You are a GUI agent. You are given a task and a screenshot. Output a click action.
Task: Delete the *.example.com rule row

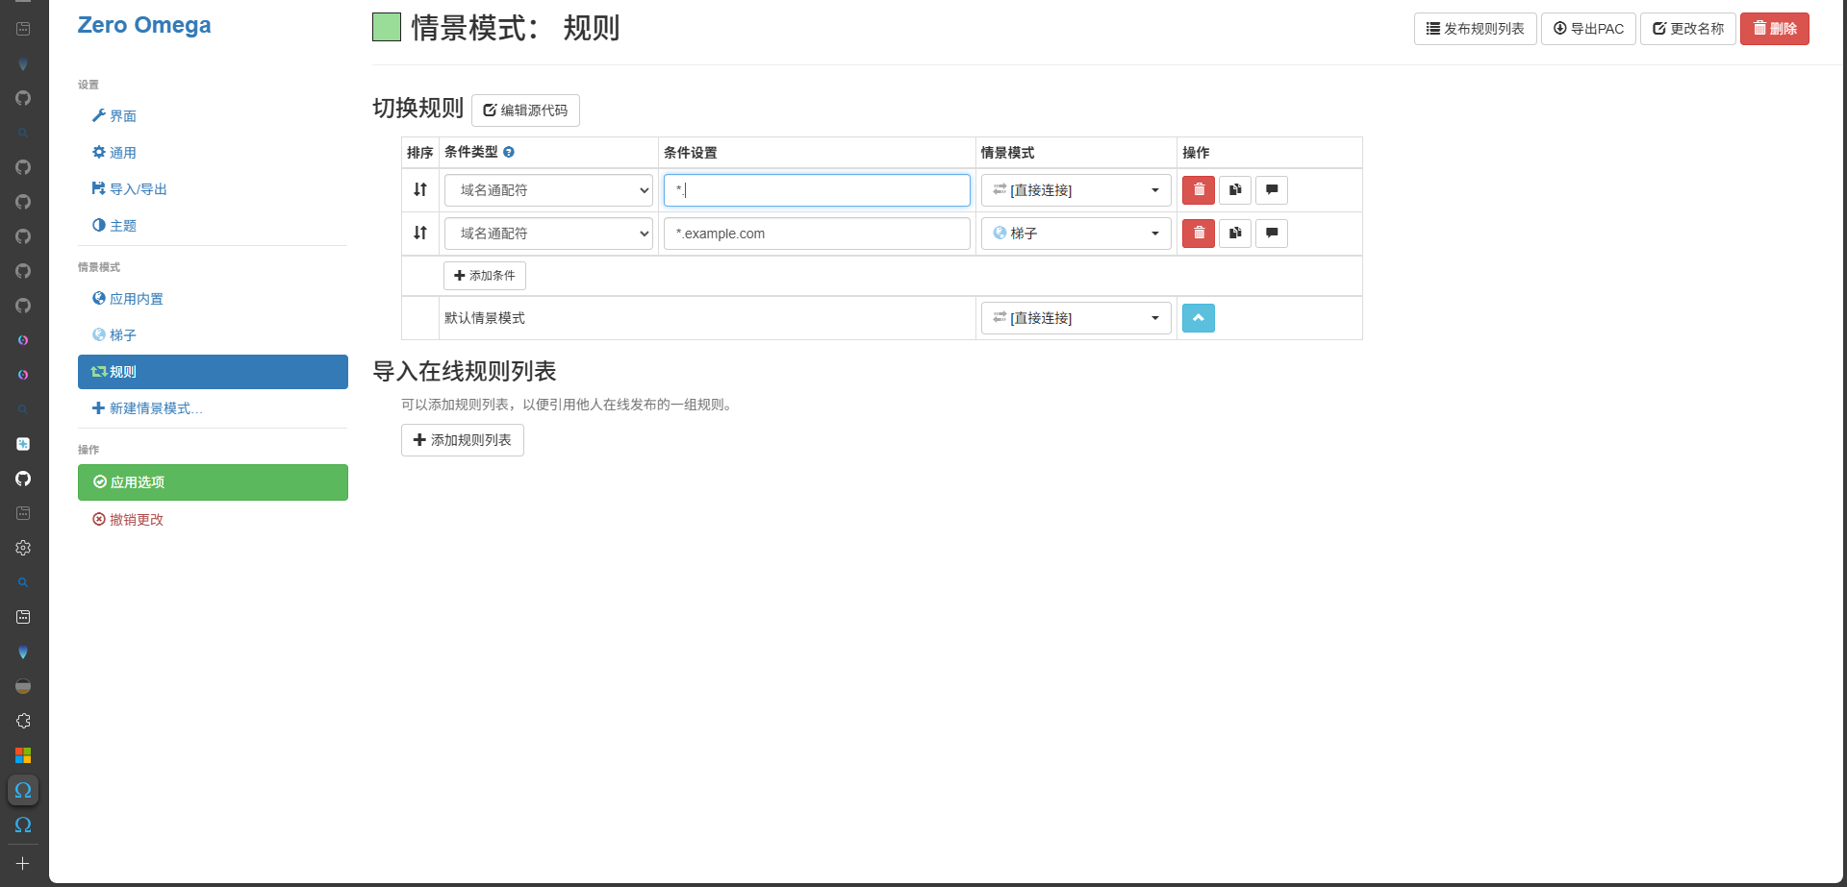[x=1198, y=234]
